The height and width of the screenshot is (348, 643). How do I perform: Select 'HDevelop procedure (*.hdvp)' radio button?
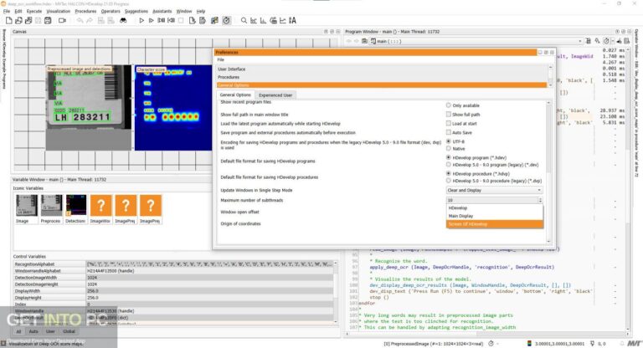click(x=448, y=174)
